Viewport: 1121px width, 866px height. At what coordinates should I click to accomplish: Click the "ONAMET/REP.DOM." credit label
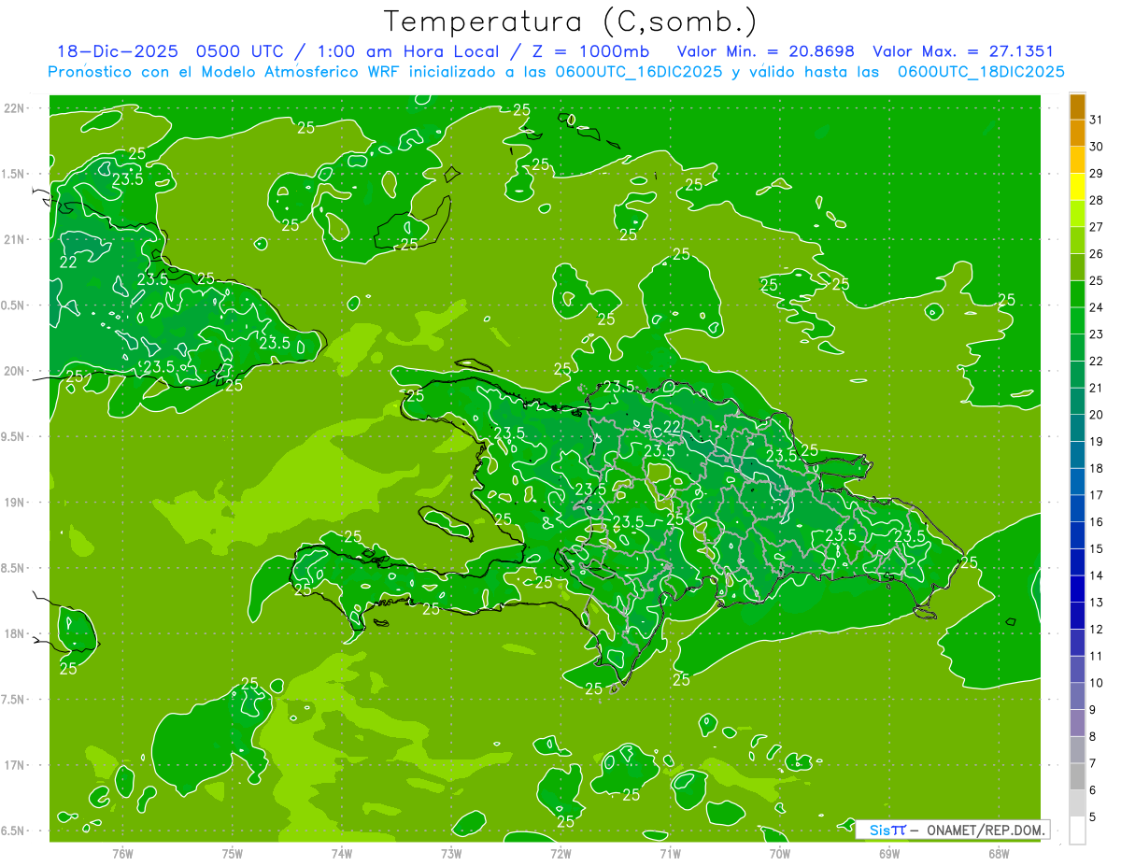986,830
